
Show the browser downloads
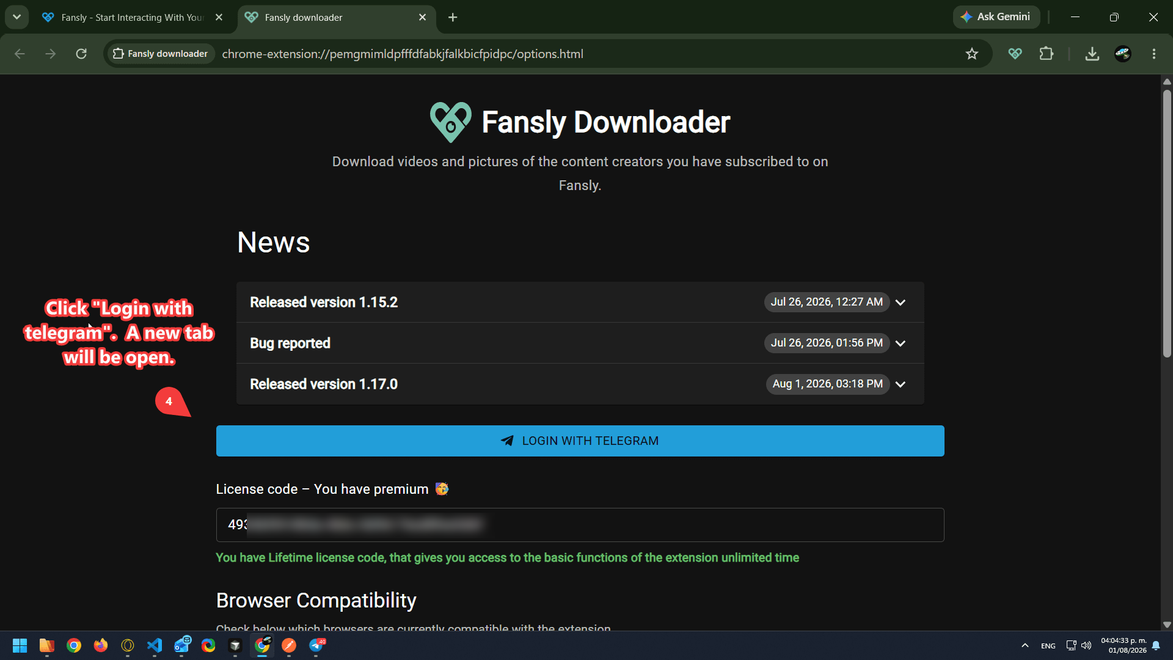[x=1092, y=54]
